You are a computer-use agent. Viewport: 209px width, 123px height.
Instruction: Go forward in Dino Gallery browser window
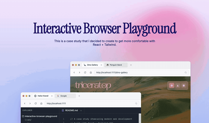click(80, 72)
